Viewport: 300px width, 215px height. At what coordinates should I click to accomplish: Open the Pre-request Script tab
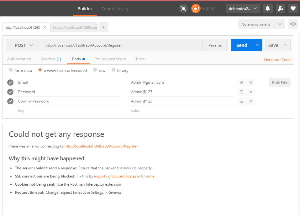point(110,59)
